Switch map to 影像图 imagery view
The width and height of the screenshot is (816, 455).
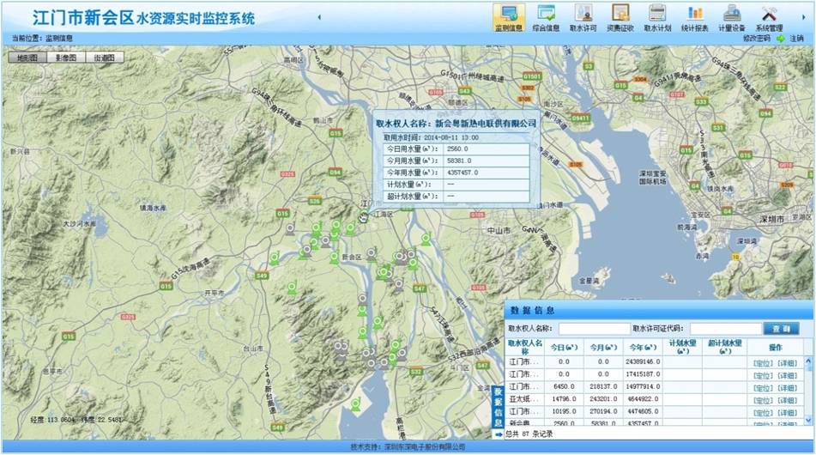coord(65,58)
